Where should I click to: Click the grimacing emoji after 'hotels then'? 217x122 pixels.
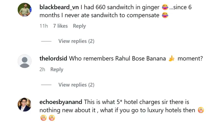pyautogui.click(x=201, y=110)
